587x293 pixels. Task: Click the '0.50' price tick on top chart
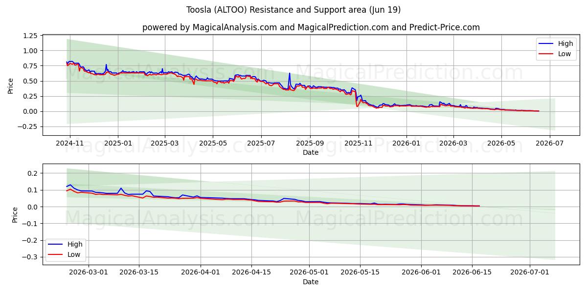[30, 81]
